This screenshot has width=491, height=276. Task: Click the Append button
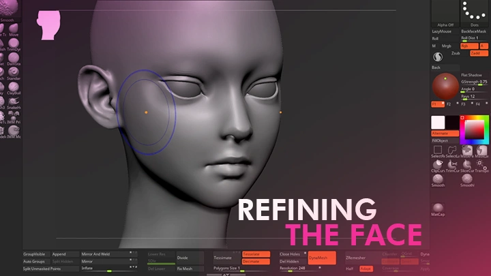(x=65, y=254)
